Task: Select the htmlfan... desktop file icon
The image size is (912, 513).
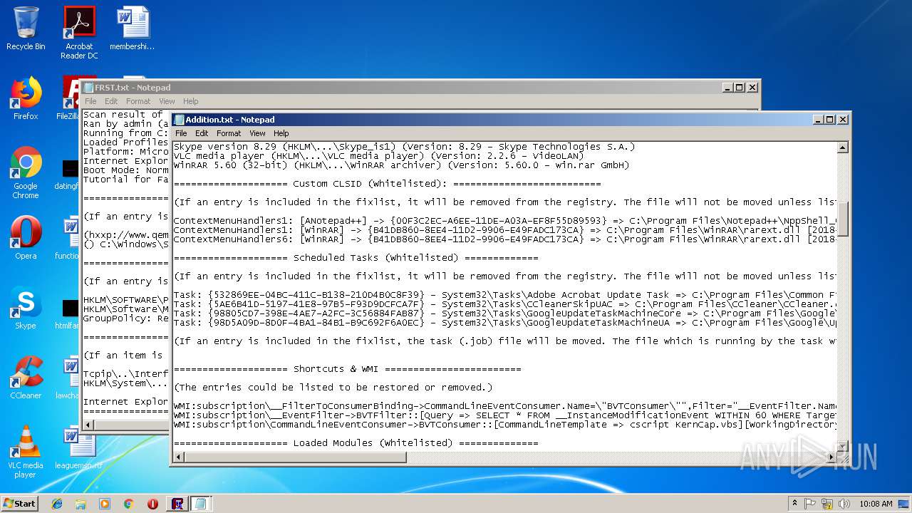Action: [x=68, y=312]
